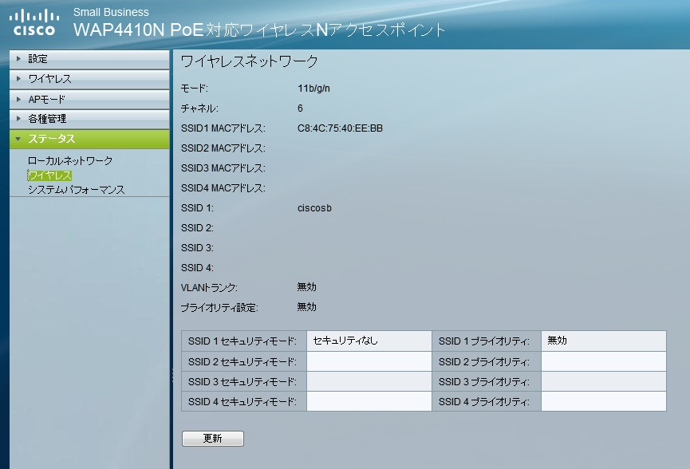Select the channel value 6
Viewport: 690px width, 469px height.
click(x=300, y=108)
